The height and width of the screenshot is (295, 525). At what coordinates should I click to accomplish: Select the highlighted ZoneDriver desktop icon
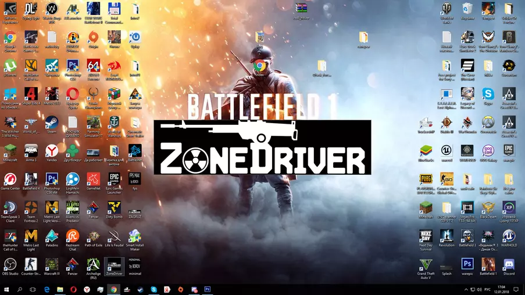click(114, 266)
